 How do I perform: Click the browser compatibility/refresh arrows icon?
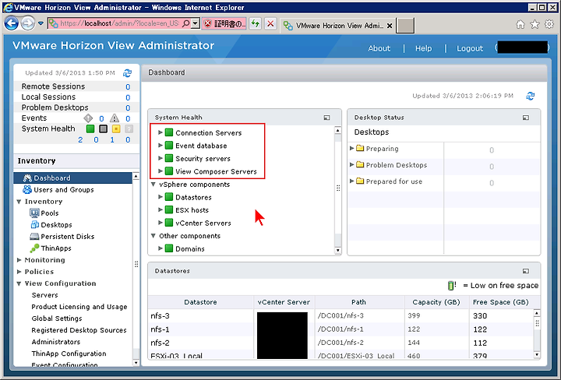tap(255, 24)
